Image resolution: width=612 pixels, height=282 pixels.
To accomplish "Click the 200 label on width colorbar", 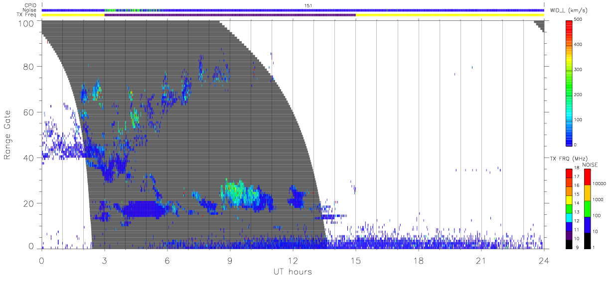I will click(579, 94).
